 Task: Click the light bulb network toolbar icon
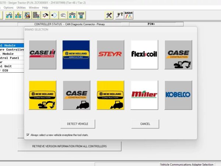coord(18,15)
